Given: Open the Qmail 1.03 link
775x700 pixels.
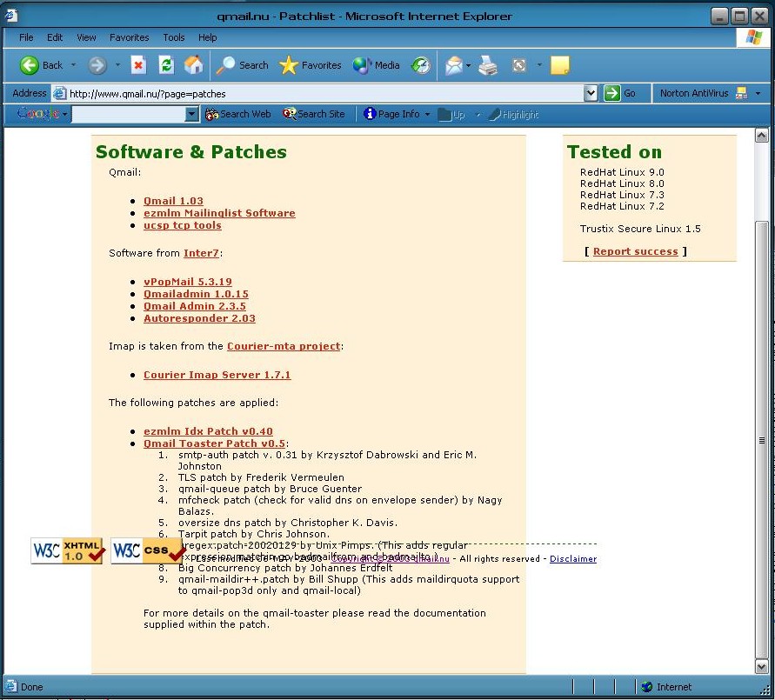Looking at the screenshot, I should (173, 201).
